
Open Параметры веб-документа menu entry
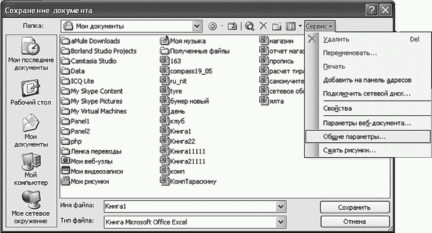click(x=368, y=123)
